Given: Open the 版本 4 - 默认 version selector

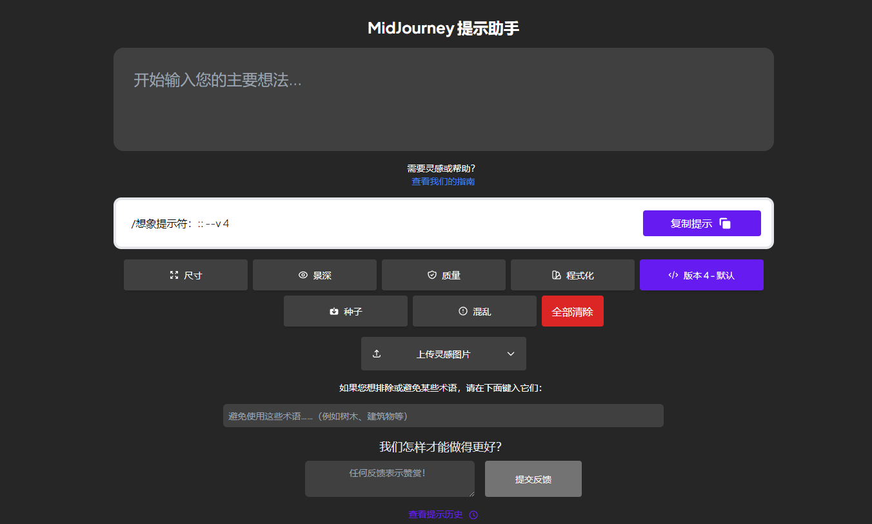Looking at the screenshot, I should [x=702, y=274].
